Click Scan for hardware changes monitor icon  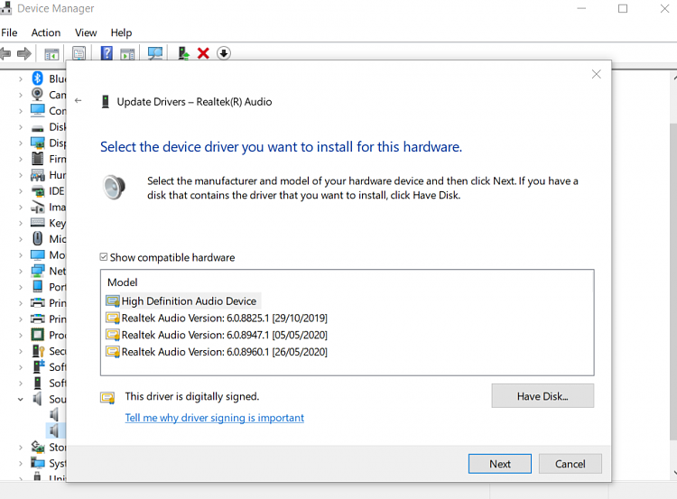click(155, 53)
